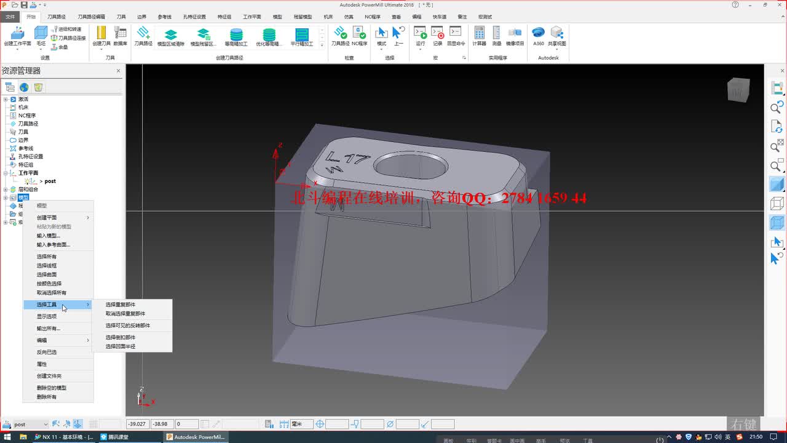Switch to the NC程序 ribbon tab

pos(372,17)
